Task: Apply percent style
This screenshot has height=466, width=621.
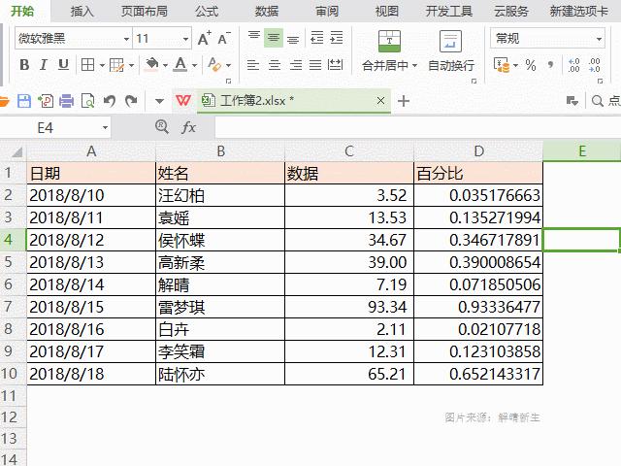Action: [531, 65]
